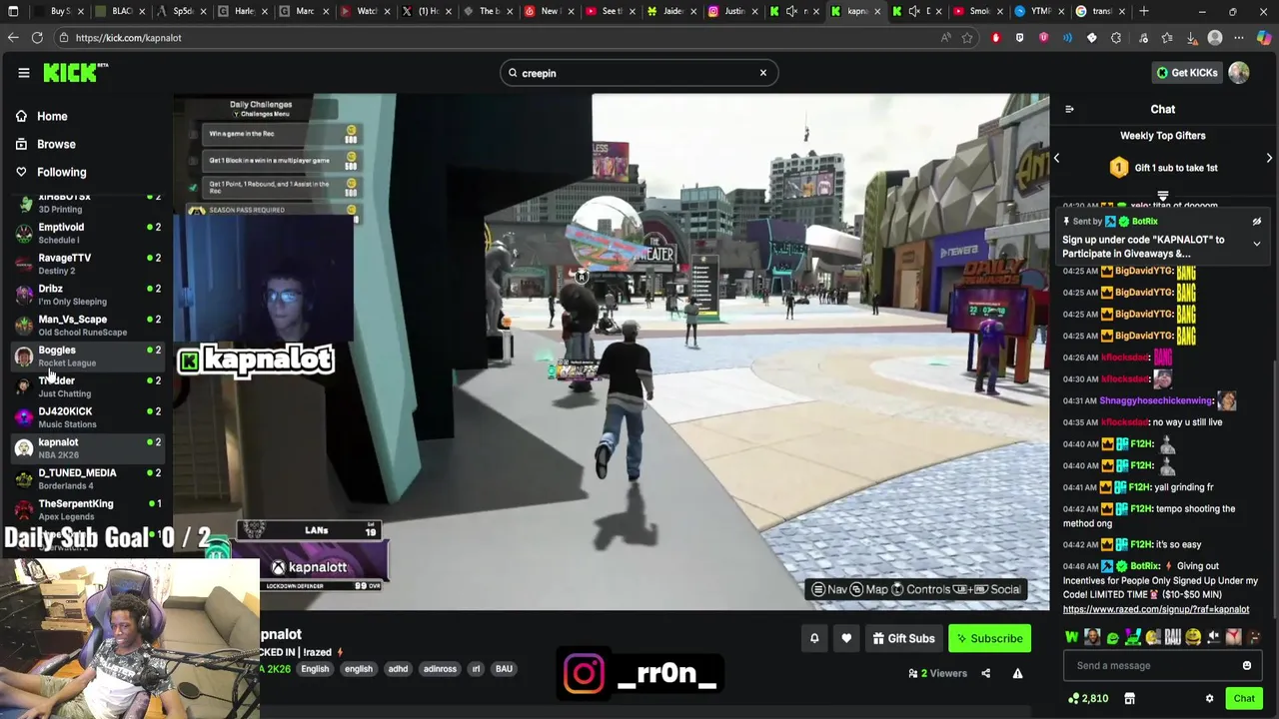Open the emoji picker in chat box
This screenshot has height=719, width=1279.
pos(1247,665)
